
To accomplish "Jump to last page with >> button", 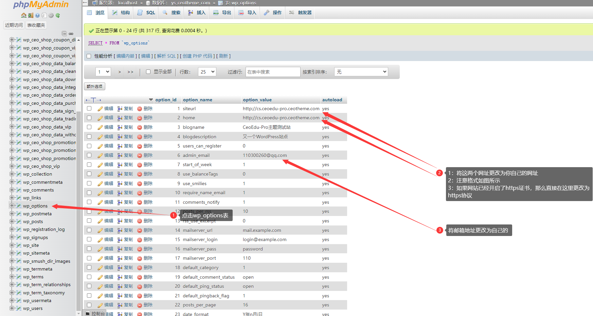I will [130, 72].
